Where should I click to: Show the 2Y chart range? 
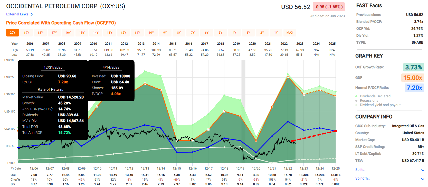tap(262, 33)
